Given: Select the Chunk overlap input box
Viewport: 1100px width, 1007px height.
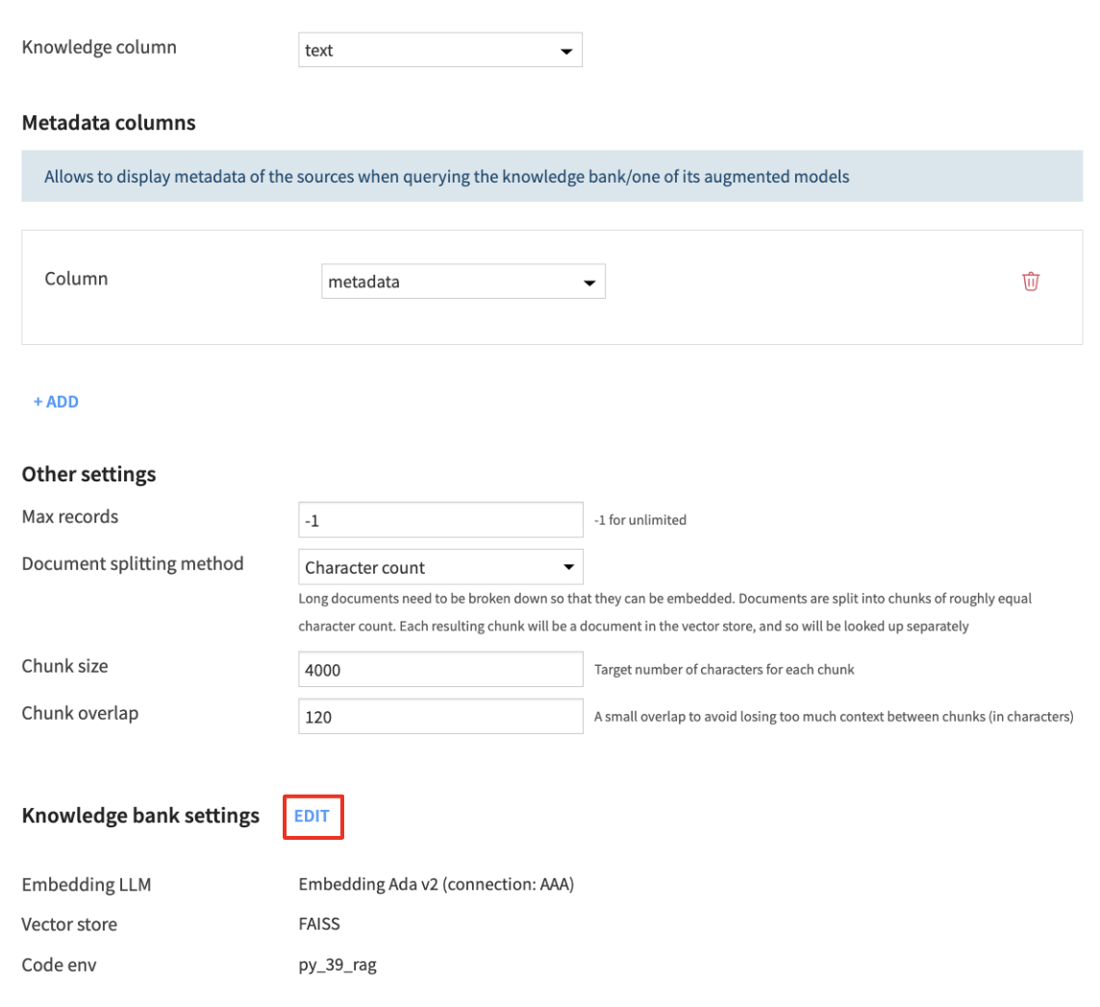Looking at the screenshot, I should pos(440,716).
